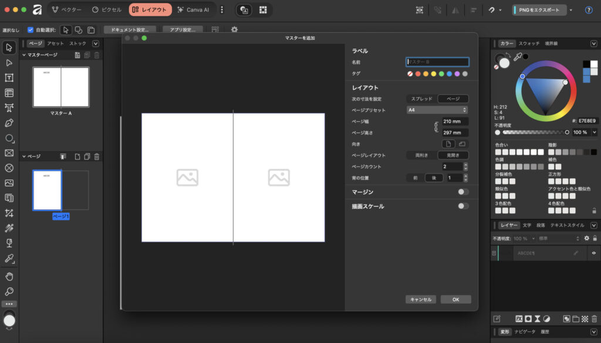Uncheck the 自動選択 checkbox

click(31, 30)
